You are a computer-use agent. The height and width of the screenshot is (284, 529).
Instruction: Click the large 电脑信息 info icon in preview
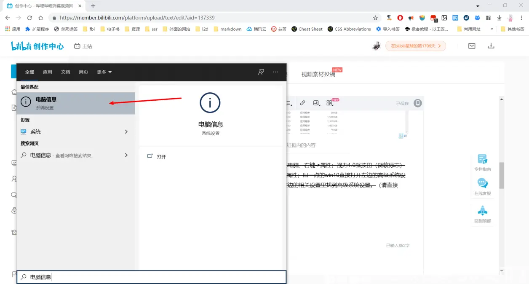tap(210, 103)
